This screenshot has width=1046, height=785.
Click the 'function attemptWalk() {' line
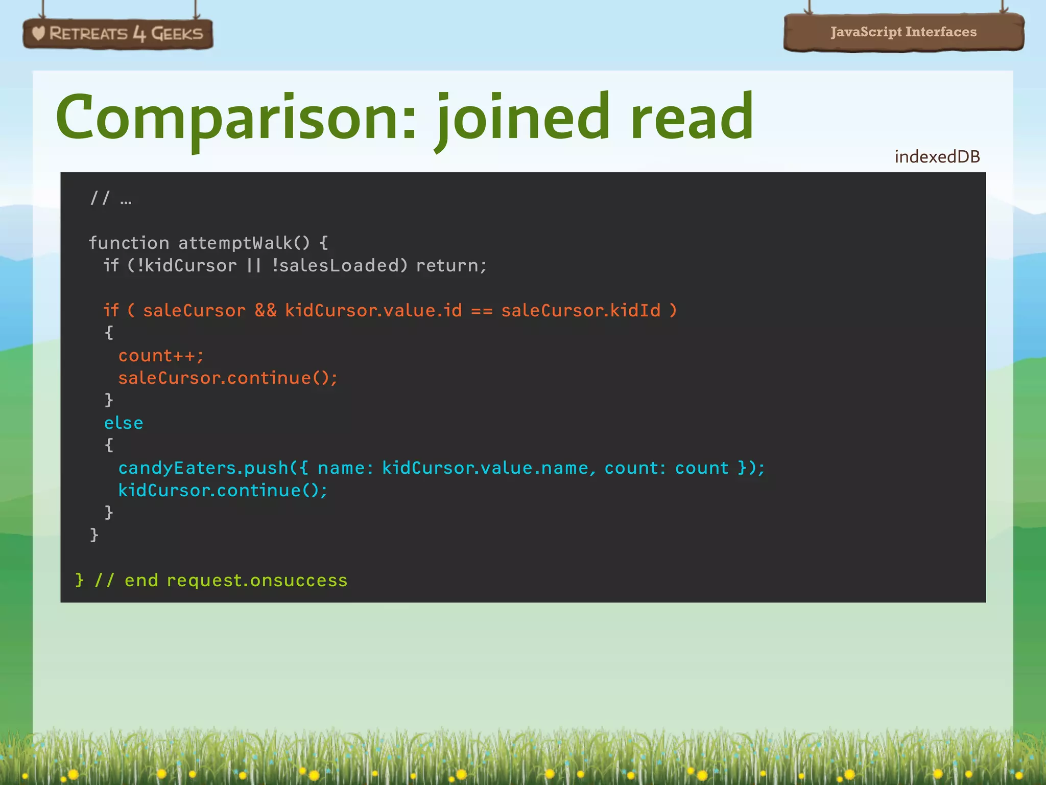click(x=208, y=243)
